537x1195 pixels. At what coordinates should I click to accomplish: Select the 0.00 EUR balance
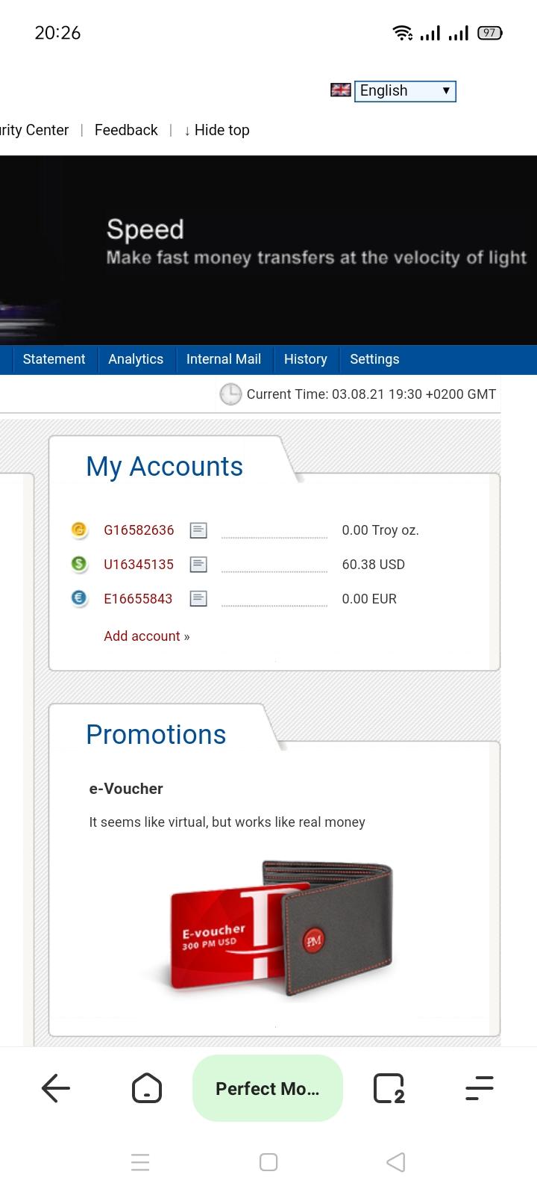pos(369,599)
